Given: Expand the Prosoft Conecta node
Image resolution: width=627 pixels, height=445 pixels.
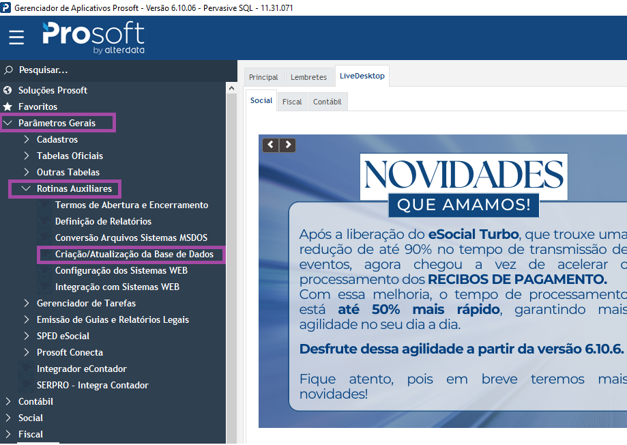Looking at the screenshot, I should point(27,353).
